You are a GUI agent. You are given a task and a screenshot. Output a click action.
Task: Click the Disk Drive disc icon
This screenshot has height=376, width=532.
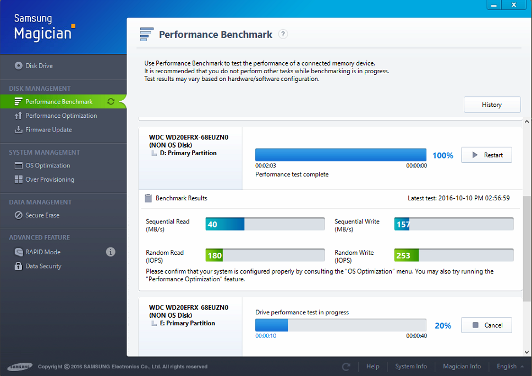(19, 66)
